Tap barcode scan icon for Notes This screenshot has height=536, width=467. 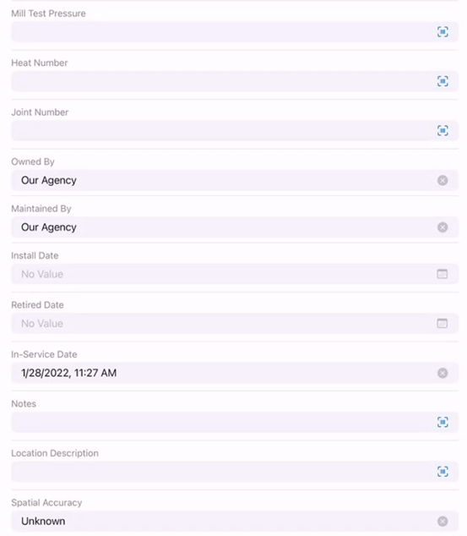click(443, 422)
